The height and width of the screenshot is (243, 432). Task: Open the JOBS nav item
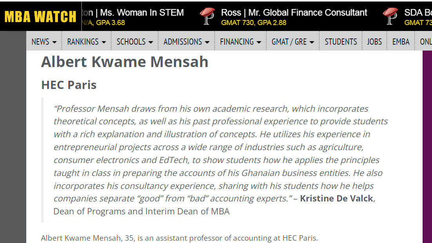coord(374,42)
